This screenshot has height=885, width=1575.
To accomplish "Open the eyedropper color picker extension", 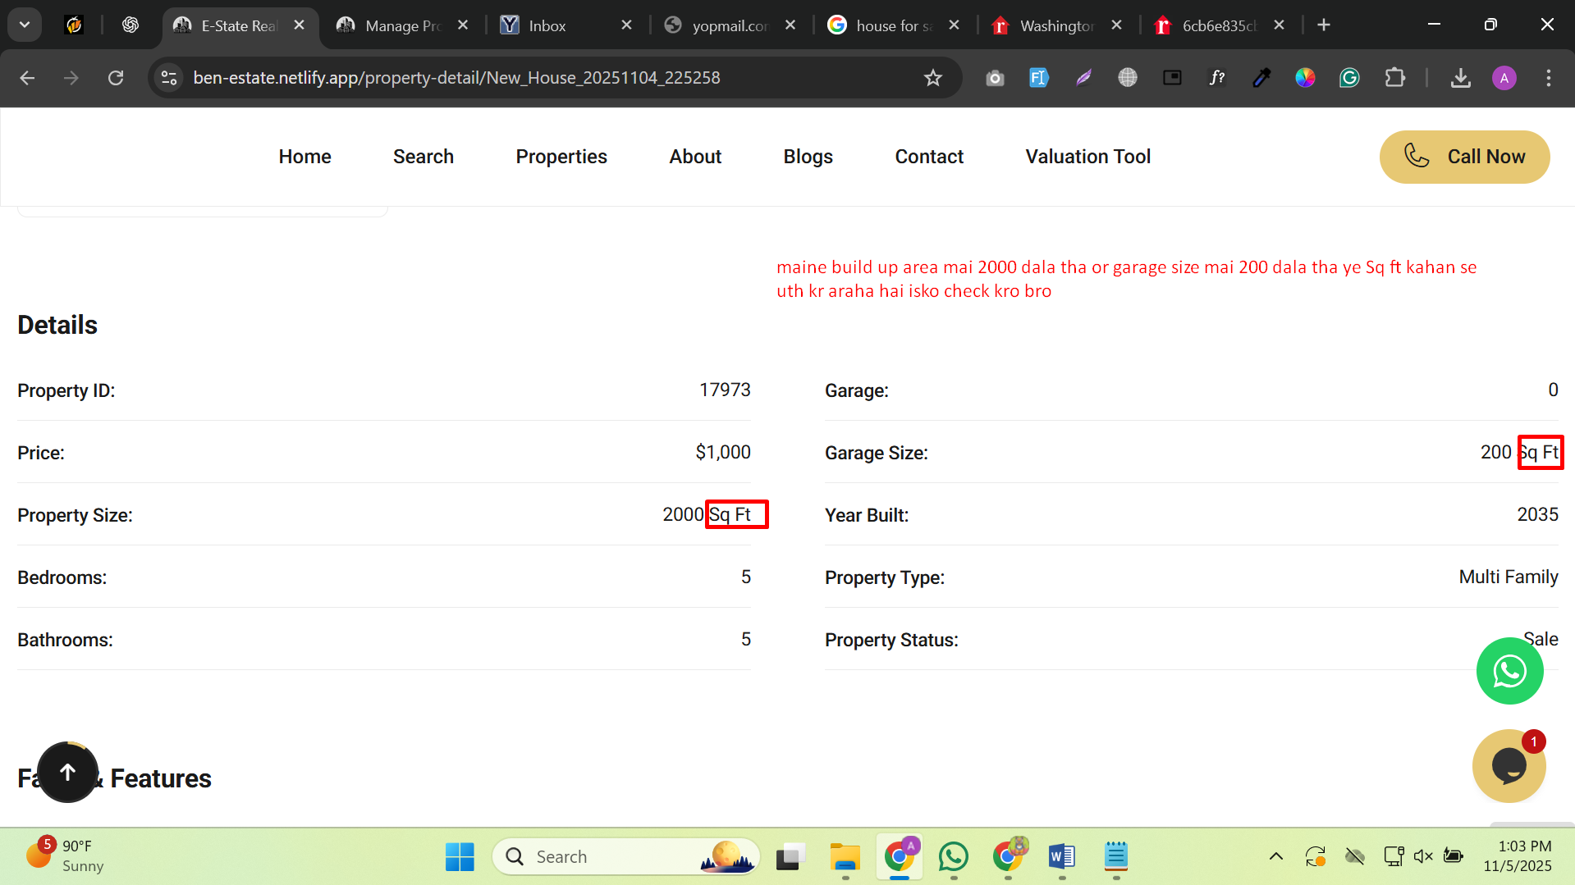I will 1261,78.
